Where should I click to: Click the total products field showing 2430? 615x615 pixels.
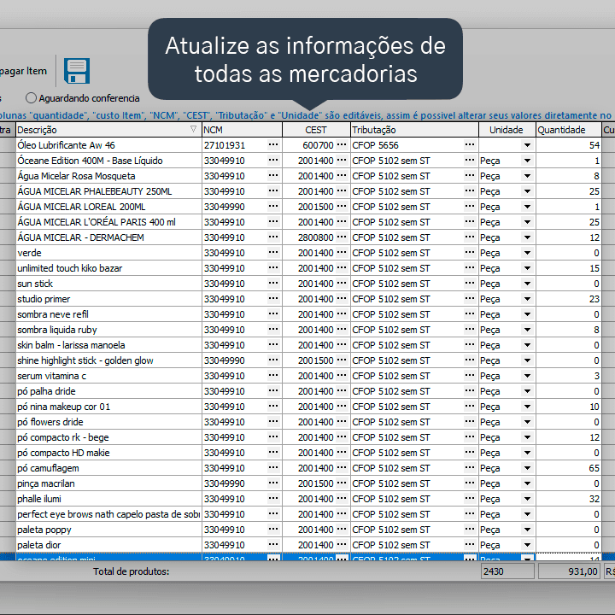[x=507, y=571]
